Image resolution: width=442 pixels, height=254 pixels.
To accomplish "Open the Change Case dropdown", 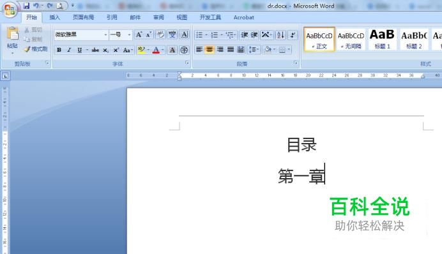I will pos(128,50).
